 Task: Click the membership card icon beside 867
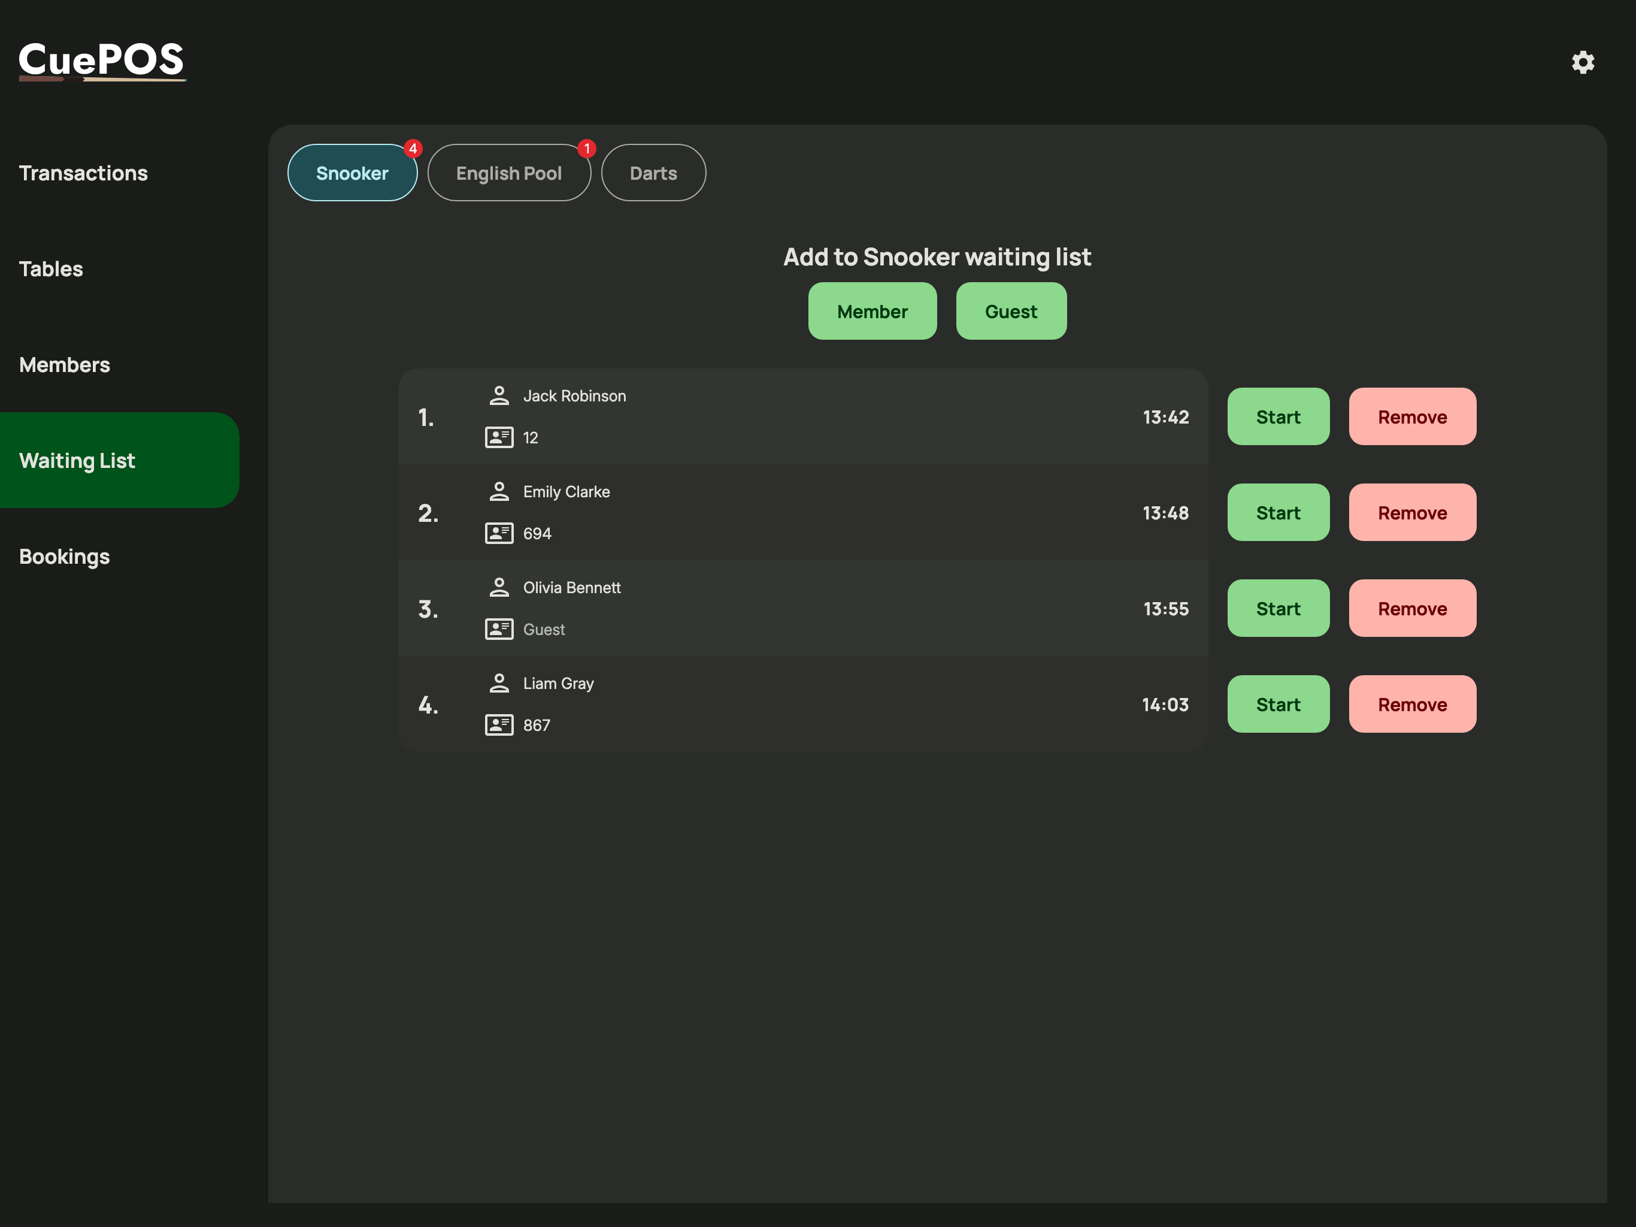click(499, 726)
